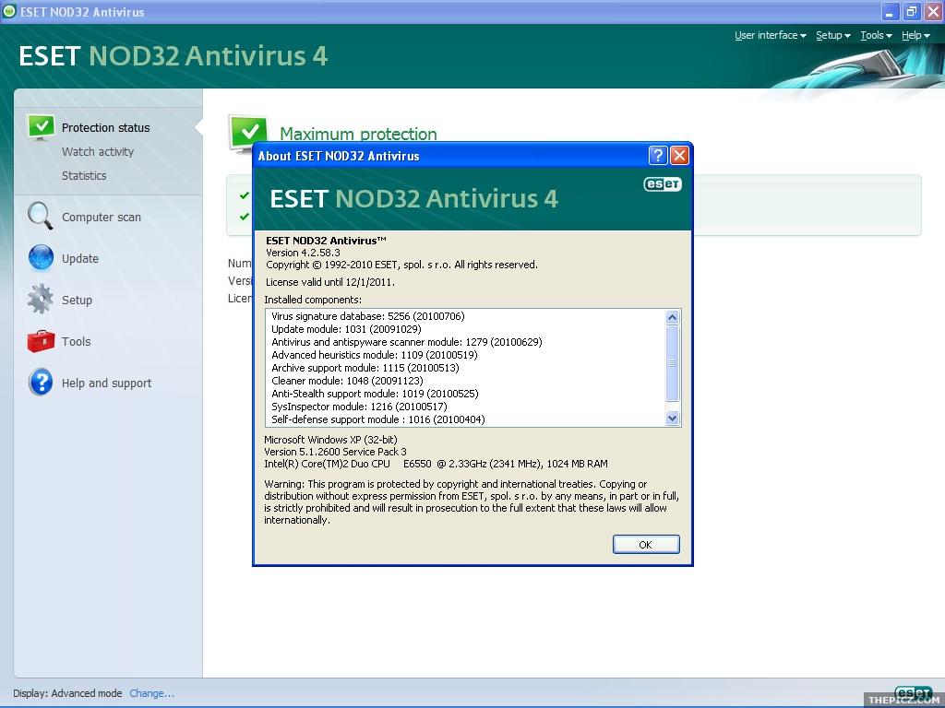945x708 pixels.
Task: Open the Help dropdown at the top right
Action: pyautogui.click(x=914, y=35)
